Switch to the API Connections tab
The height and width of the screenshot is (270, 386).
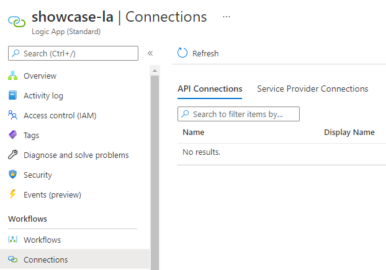click(210, 89)
